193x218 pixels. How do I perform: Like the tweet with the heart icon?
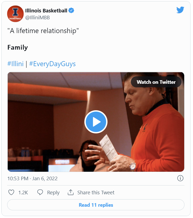[11, 192]
